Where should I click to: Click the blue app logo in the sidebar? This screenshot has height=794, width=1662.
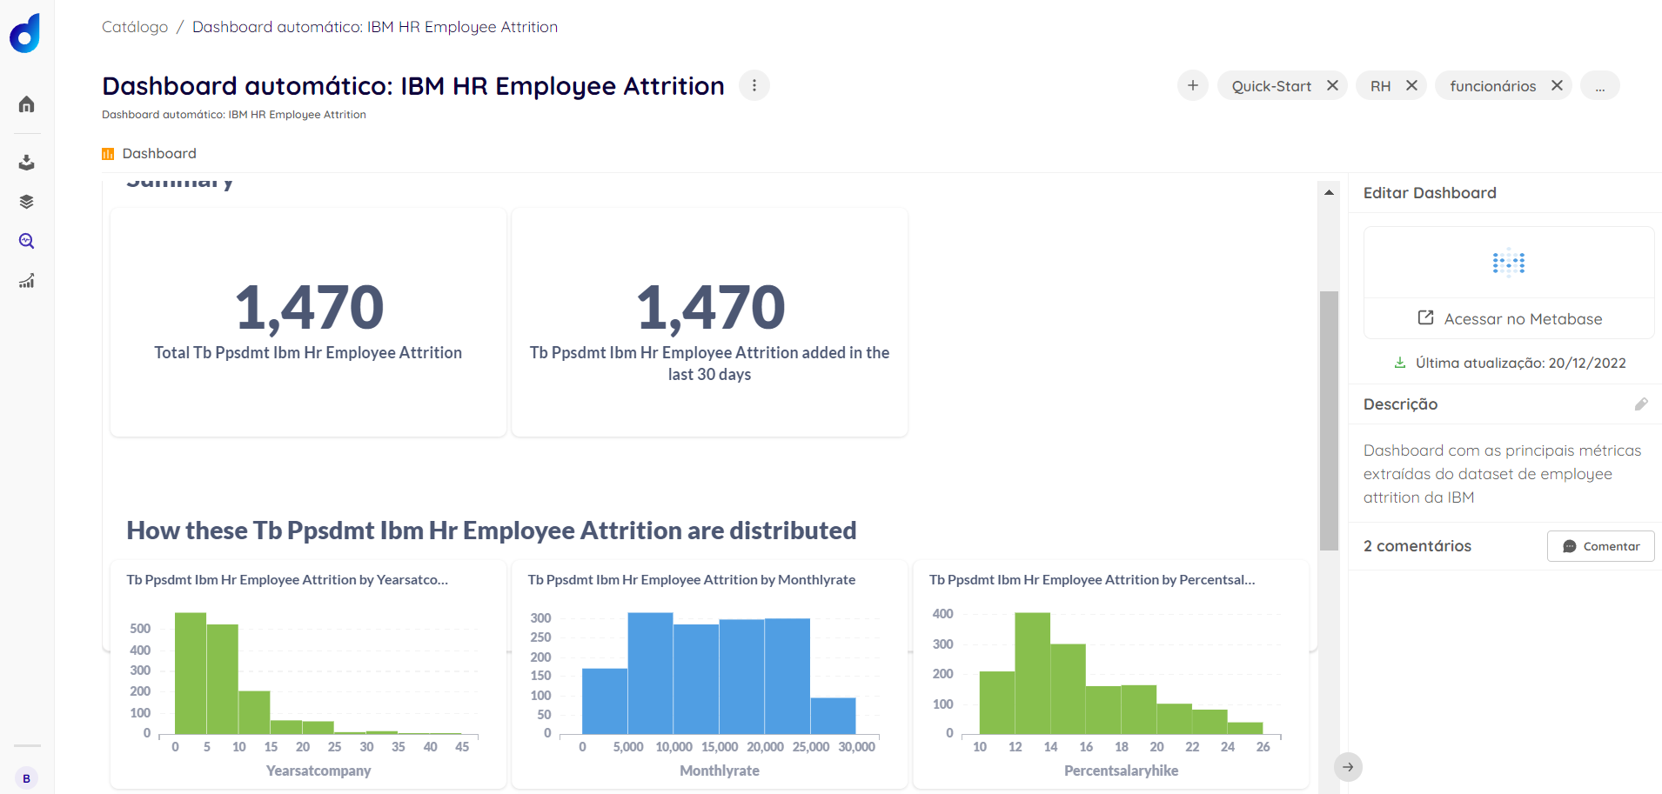pos(25,33)
